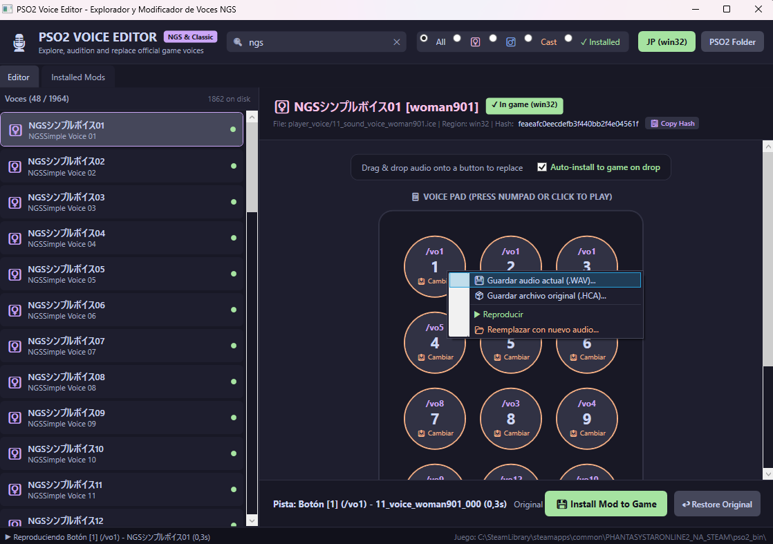This screenshot has height=544, width=773.
Task: Switch to the Editor tab
Action: click(19, 77)
